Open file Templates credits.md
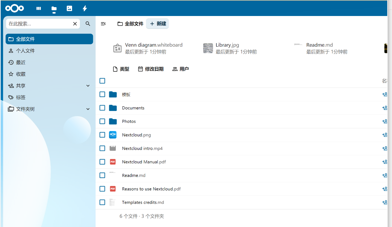The width and height of the screenshot is (392, 227). point(143,202)
